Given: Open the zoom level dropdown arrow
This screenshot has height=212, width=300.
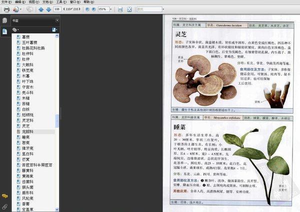Looking at the screenshot, I should 110,9.
